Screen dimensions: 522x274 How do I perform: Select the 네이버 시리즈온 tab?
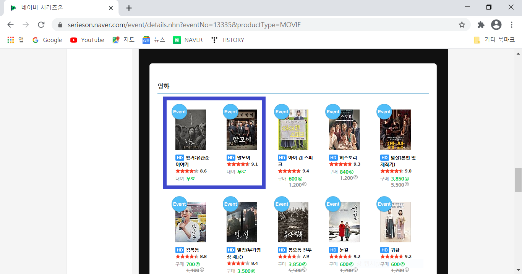61,8
